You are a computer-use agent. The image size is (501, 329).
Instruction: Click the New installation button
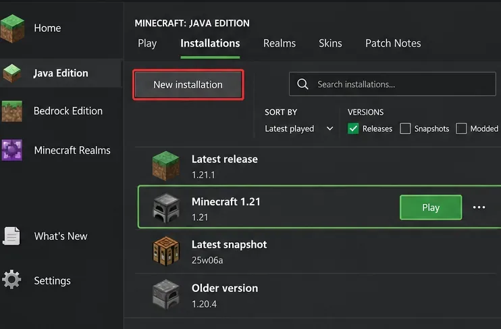(x=188, y=84)
